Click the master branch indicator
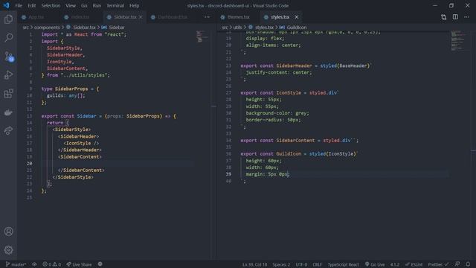Image resolution: width=476 pixels, height=268 pixels. coord(16,264)
